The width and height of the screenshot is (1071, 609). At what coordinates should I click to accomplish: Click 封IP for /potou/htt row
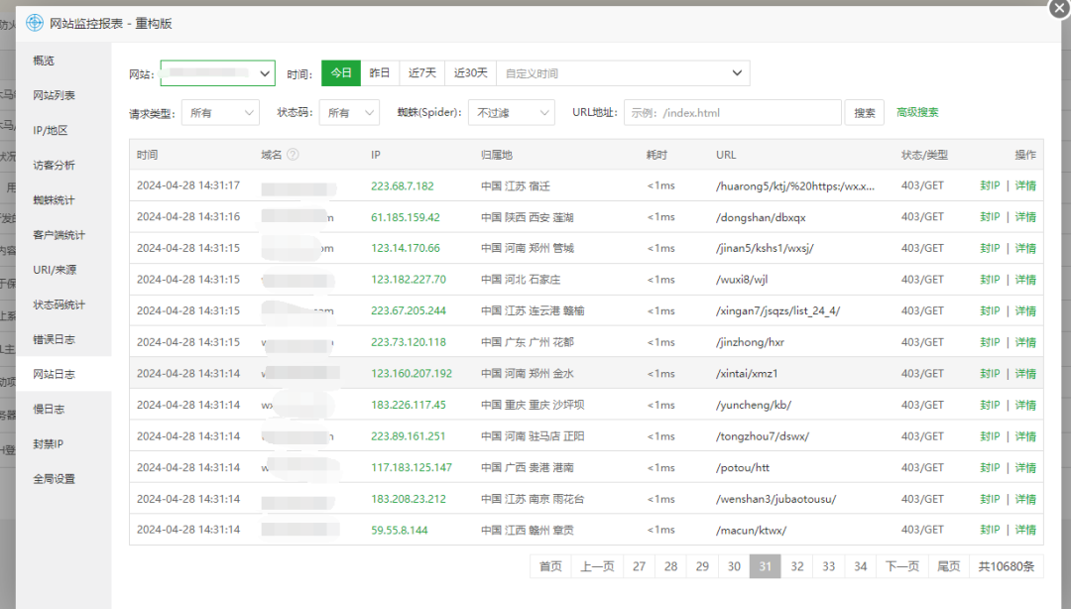pyautogui.click(x=990, y=467)
